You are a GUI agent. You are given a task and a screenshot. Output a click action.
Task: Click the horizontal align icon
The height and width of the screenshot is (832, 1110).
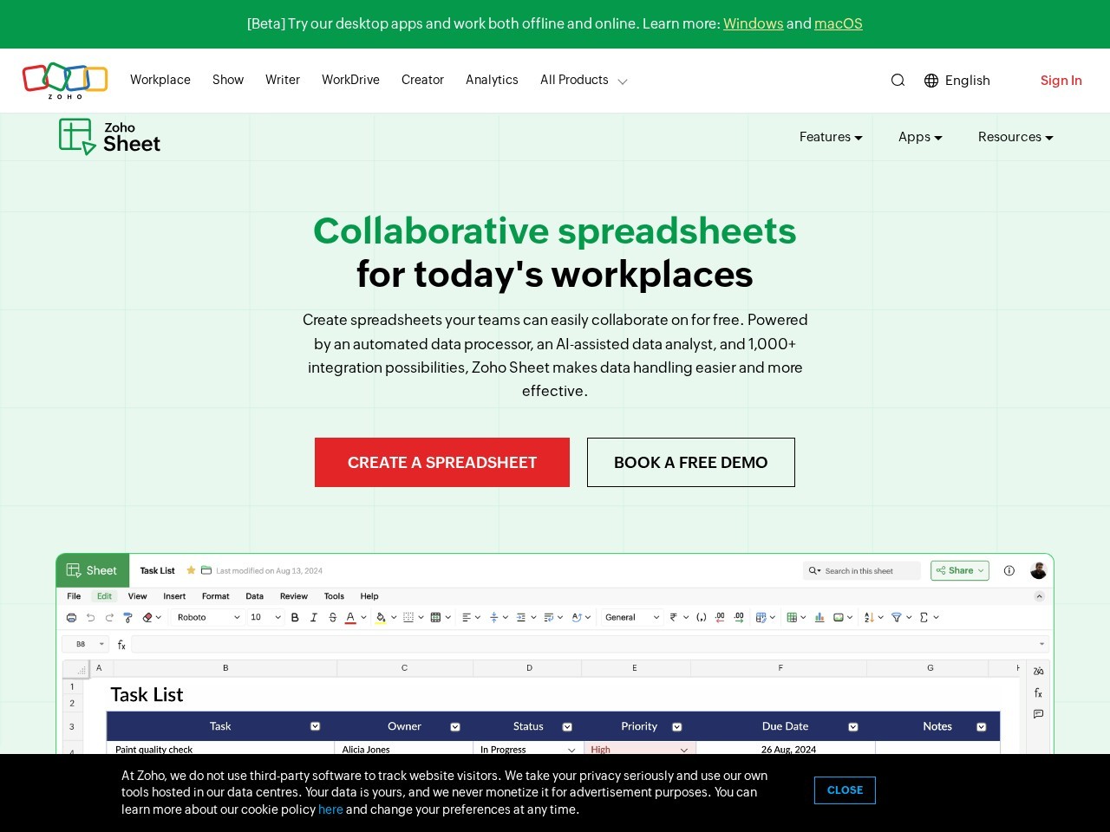coord(467,617)
